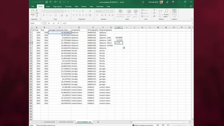Click the Accounting dollar format icon

(97, 15)
